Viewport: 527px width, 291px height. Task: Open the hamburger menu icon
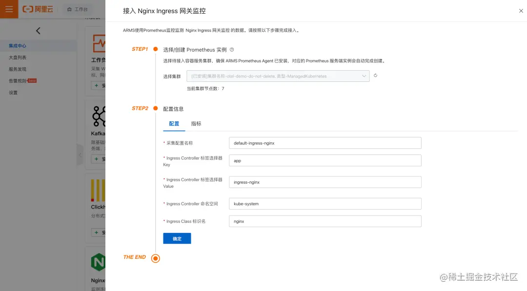(9, 9)
